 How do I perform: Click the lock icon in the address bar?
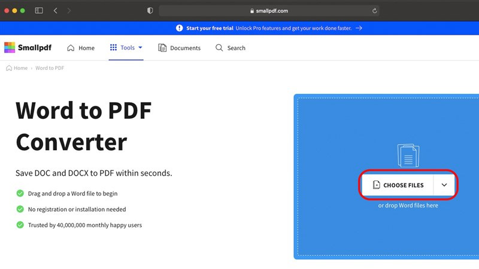coord(252,11)
